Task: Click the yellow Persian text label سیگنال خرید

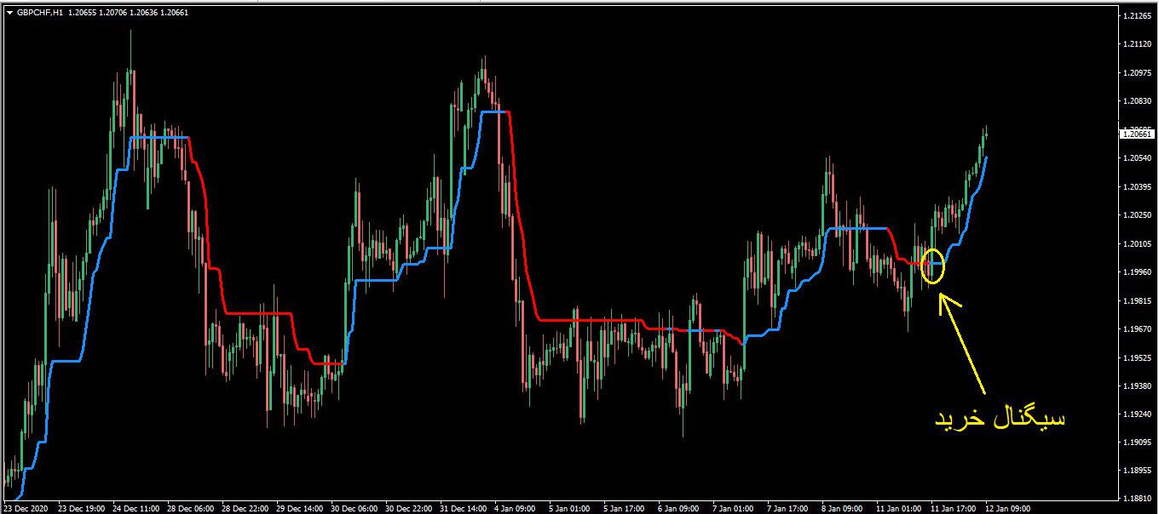Action: [x=1000, y=420]
